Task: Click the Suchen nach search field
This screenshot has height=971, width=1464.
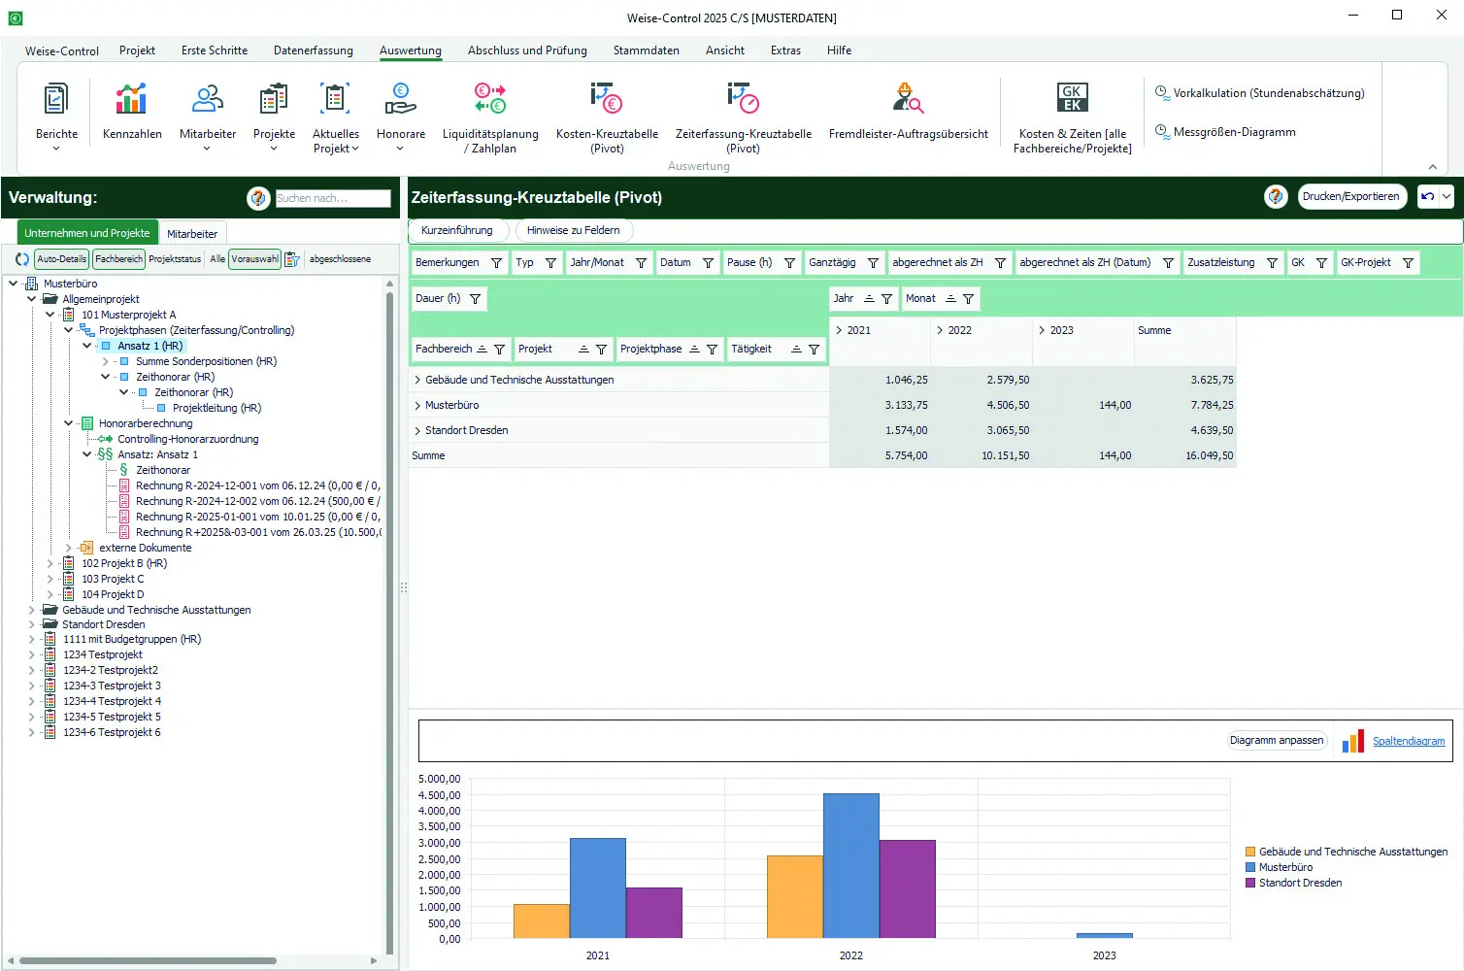Action: click(332, 198)
